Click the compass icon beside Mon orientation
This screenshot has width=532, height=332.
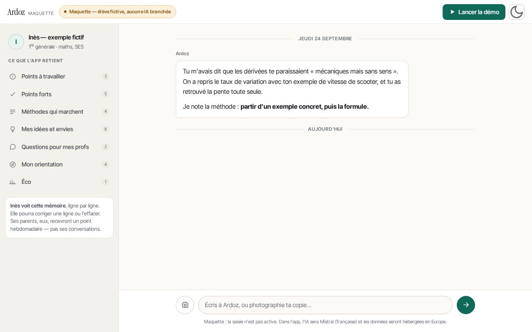[x=12, y=164]
